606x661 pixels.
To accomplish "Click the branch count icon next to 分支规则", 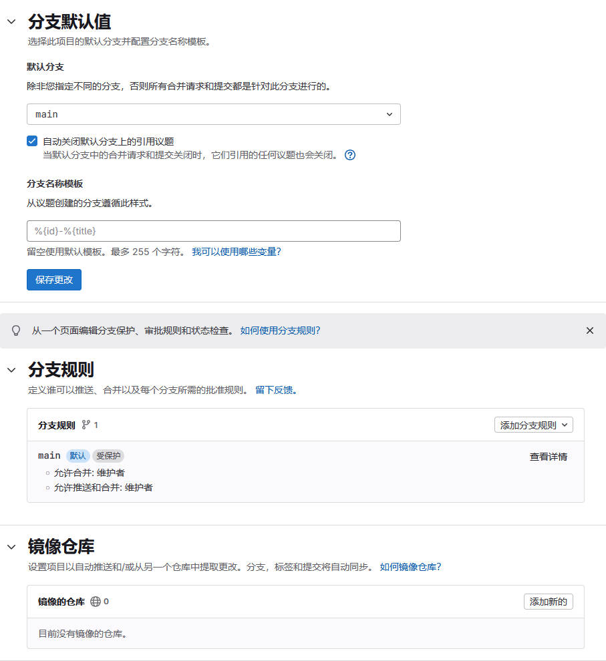I will pos(86,425).
